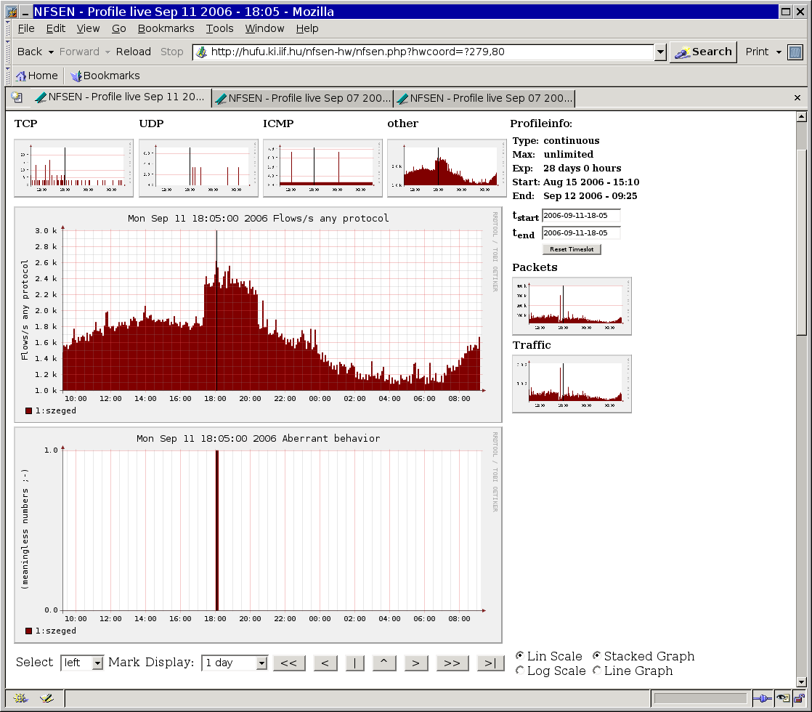Click the Print button

coord(757,52)
